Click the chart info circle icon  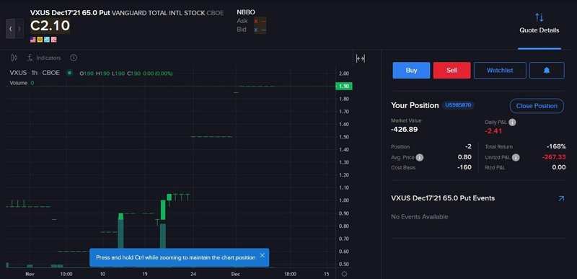tap(74, 58)
